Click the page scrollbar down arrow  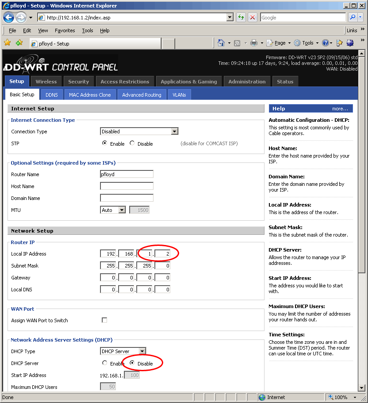point(361,388)
